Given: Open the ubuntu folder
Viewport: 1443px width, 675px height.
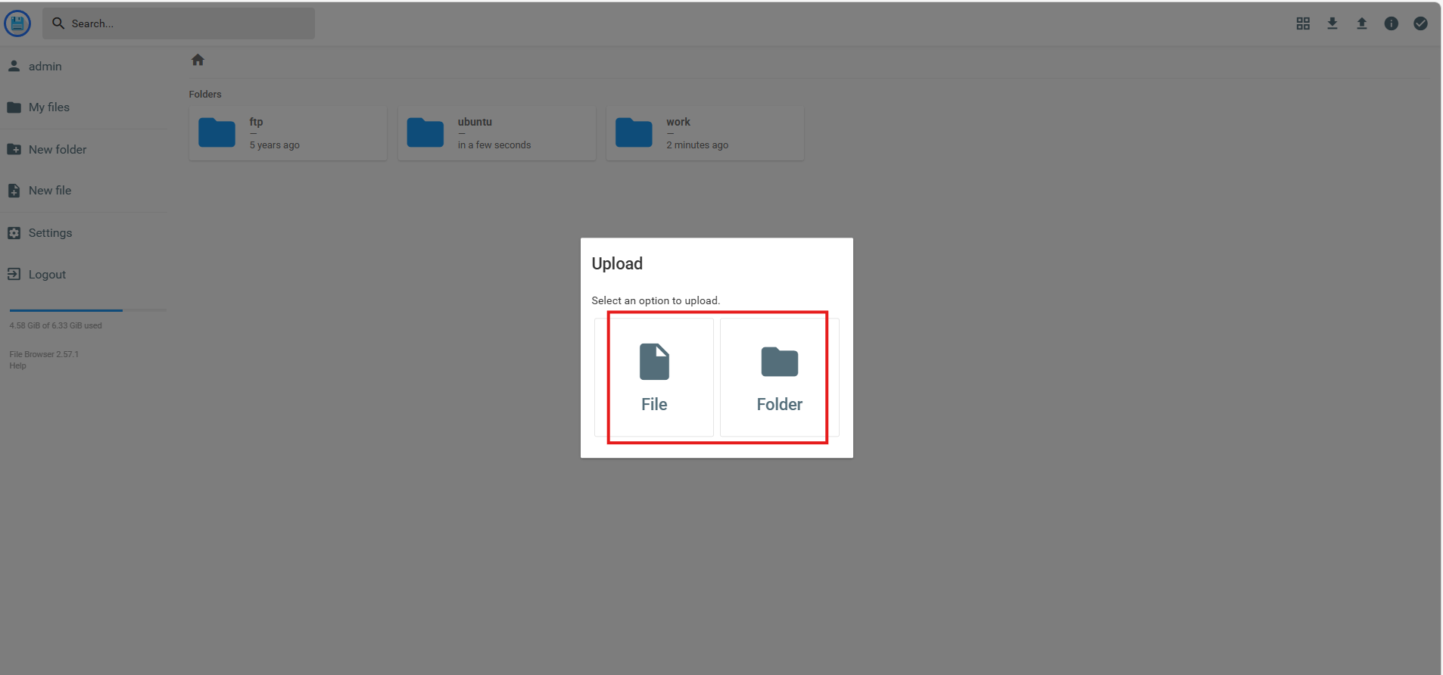Looking at the screenshot, I should [497, 133].
